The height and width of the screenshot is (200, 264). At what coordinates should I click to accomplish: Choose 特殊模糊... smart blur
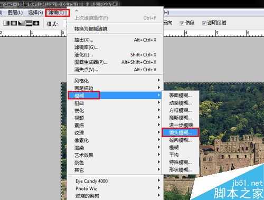click(181, 162)
